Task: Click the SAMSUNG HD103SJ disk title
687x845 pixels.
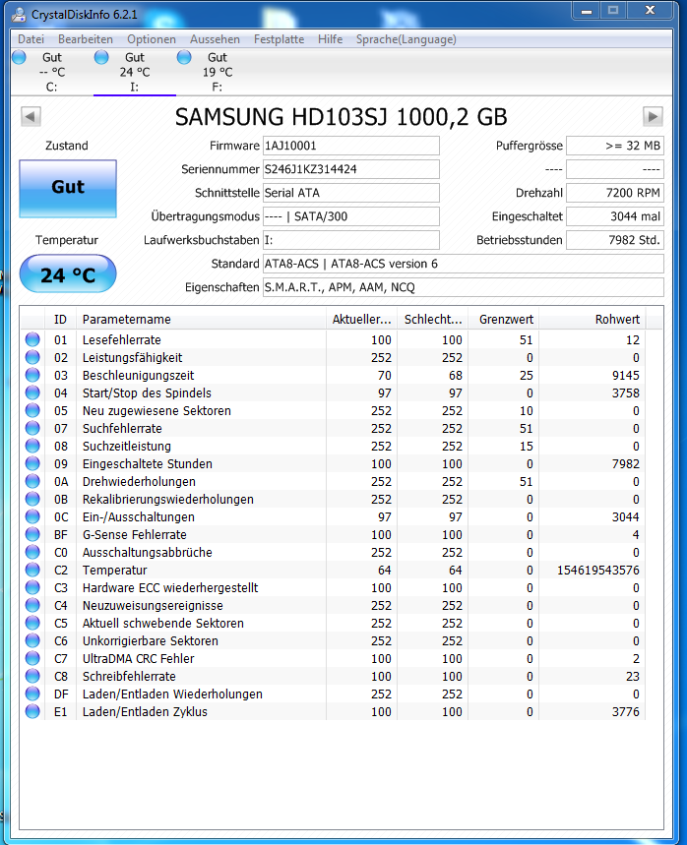Action: 341,117
